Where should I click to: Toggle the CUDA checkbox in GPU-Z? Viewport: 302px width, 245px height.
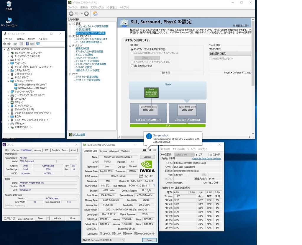pyautogui.click(x=113, y=233)
